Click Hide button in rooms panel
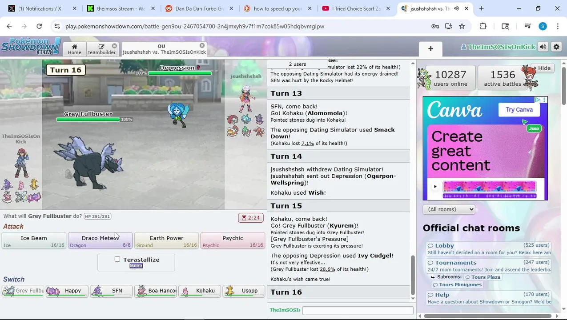This screenshot has height=320, width=567. tap(542, 68)
